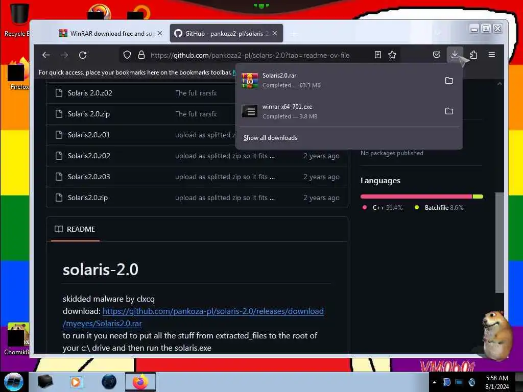Open Firefox from the taskbar
523x392 pixels.
coord(140,382)
